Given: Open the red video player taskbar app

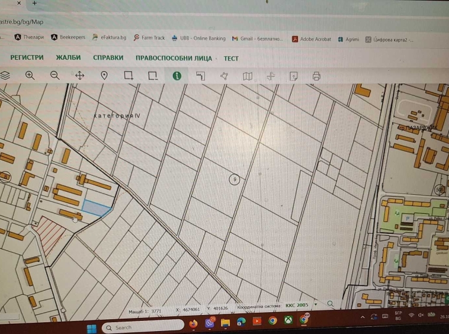Looking at the screenshot, I should coord(257,322).
